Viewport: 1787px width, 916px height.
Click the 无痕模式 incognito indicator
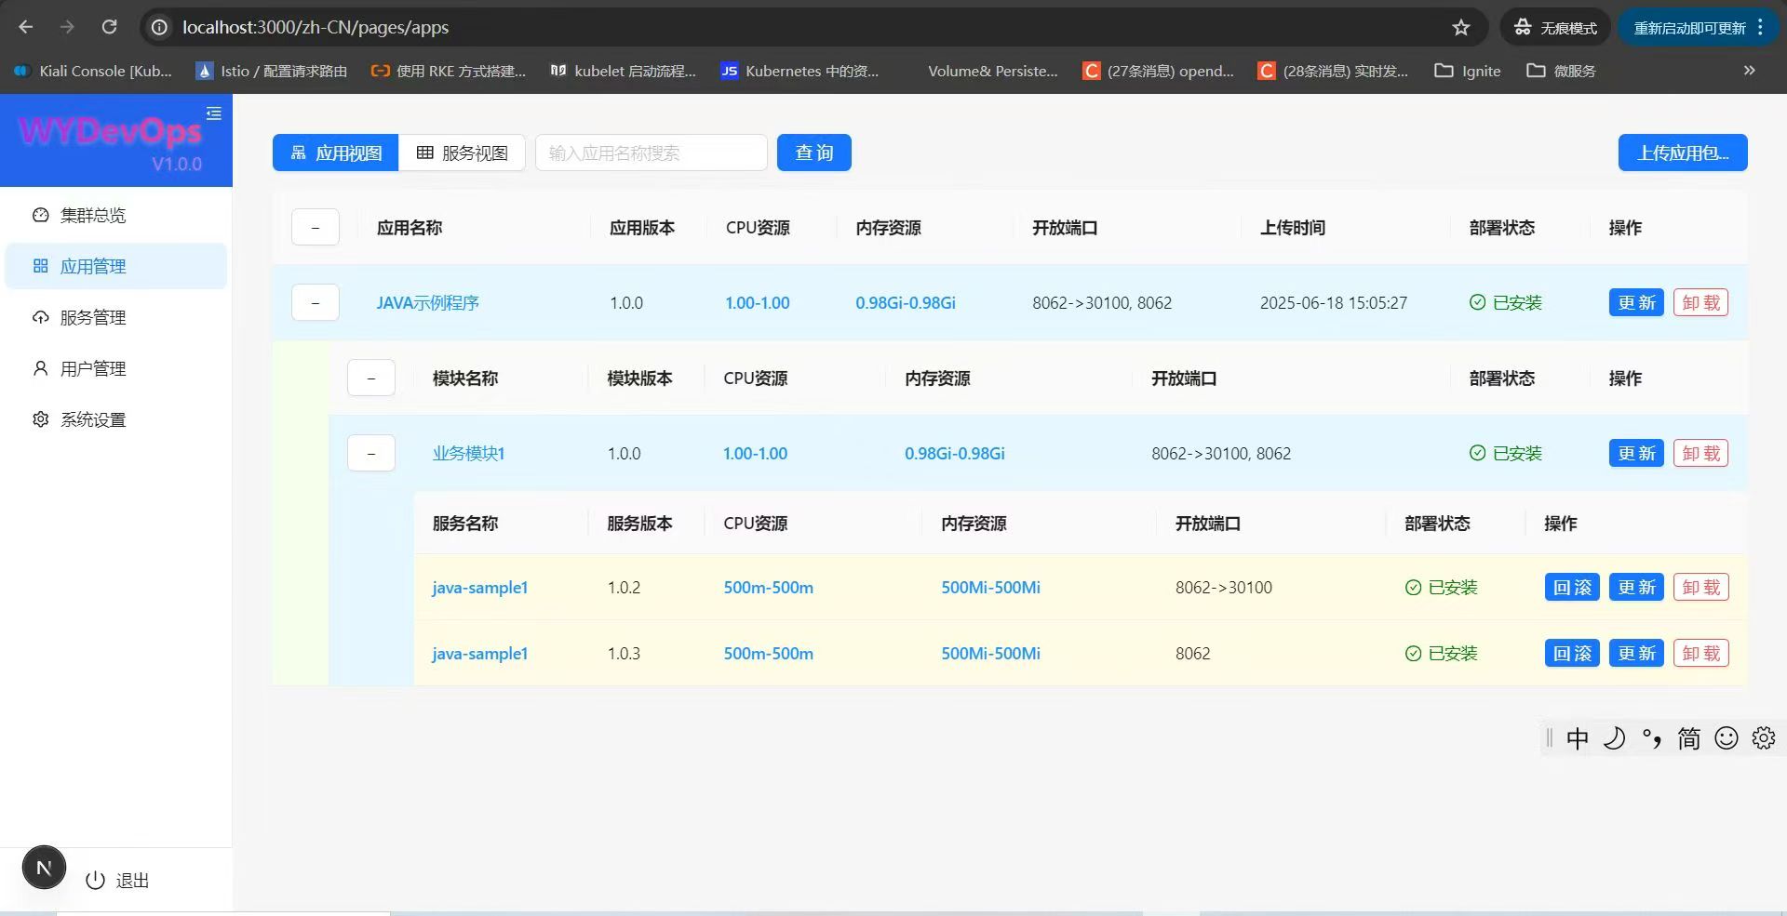click(1555, 27)
